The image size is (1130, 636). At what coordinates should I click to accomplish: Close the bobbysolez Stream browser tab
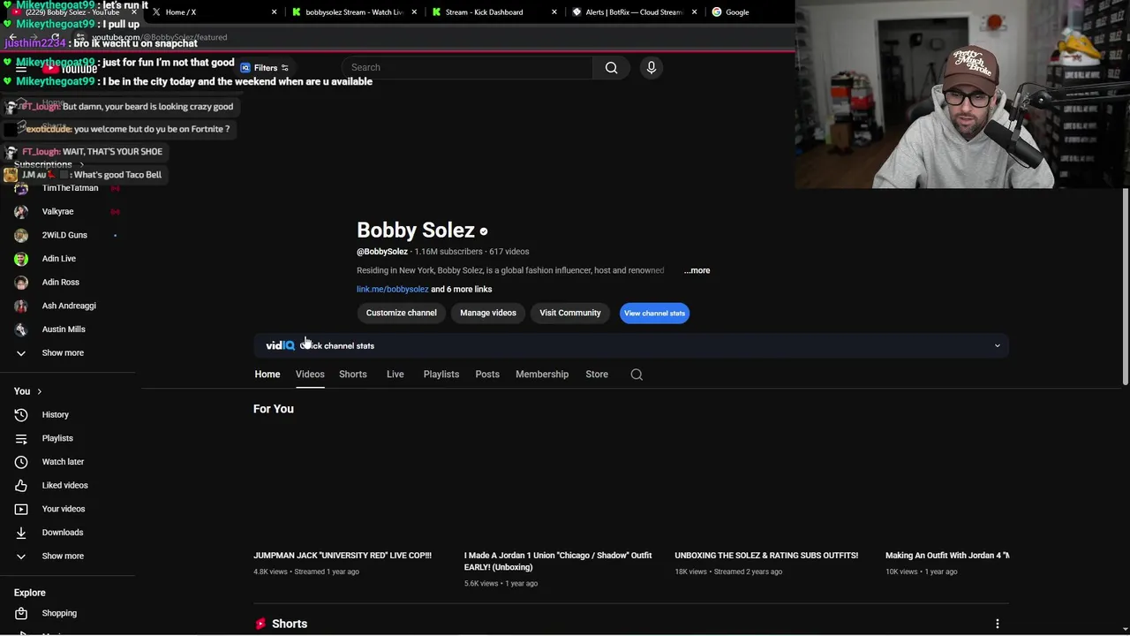click(414, 12)
